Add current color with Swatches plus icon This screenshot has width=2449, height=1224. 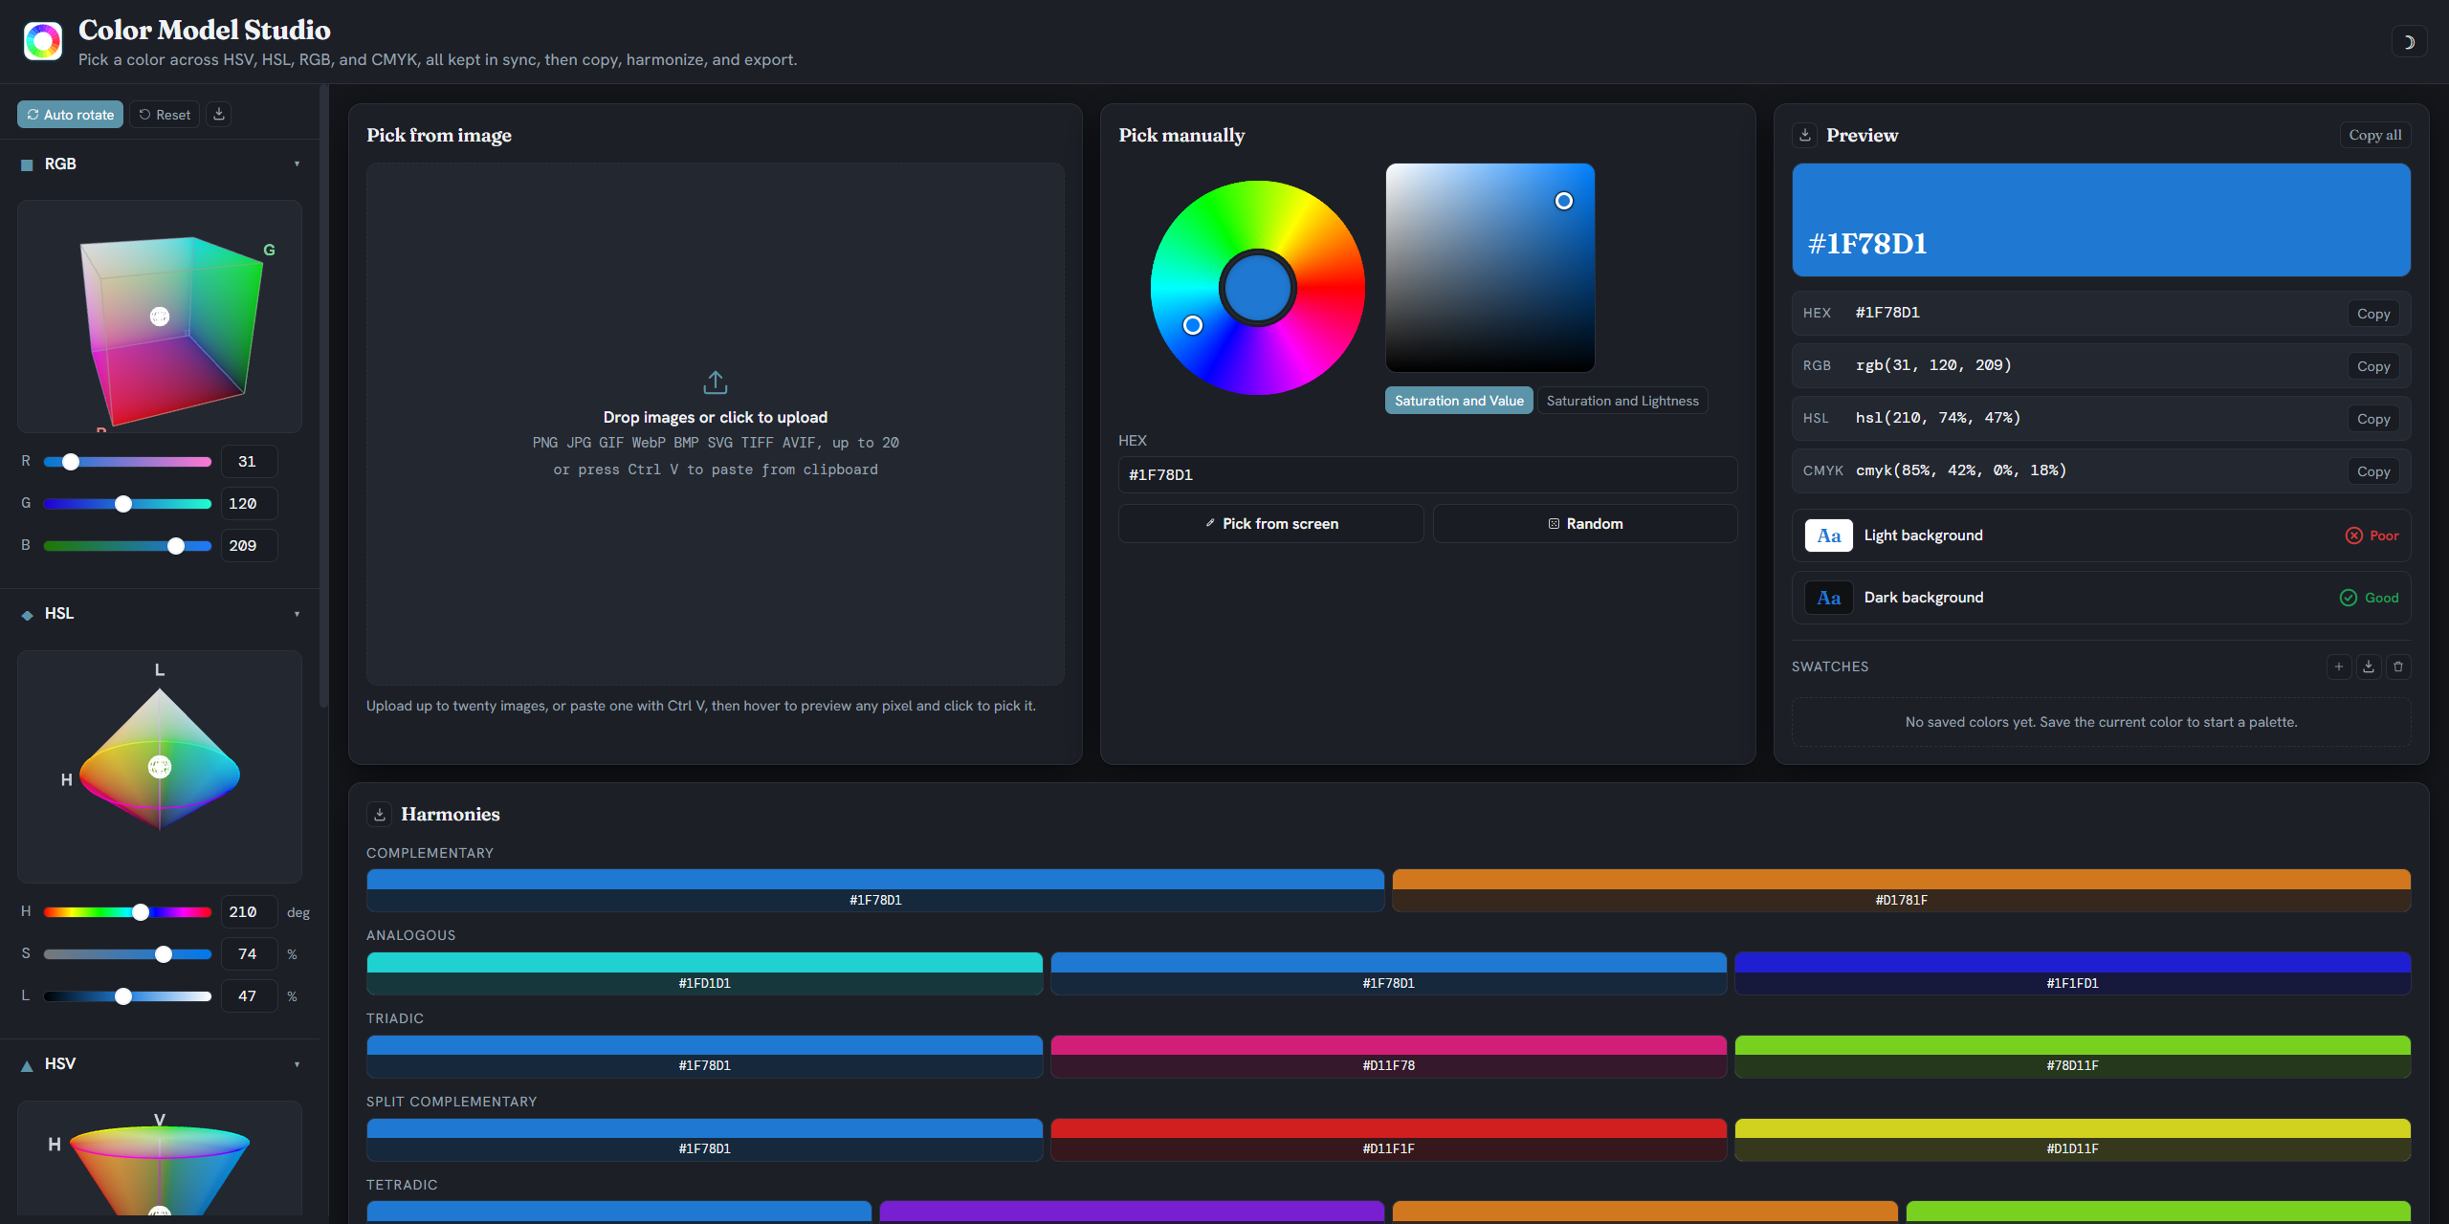tap(2339, 667)
